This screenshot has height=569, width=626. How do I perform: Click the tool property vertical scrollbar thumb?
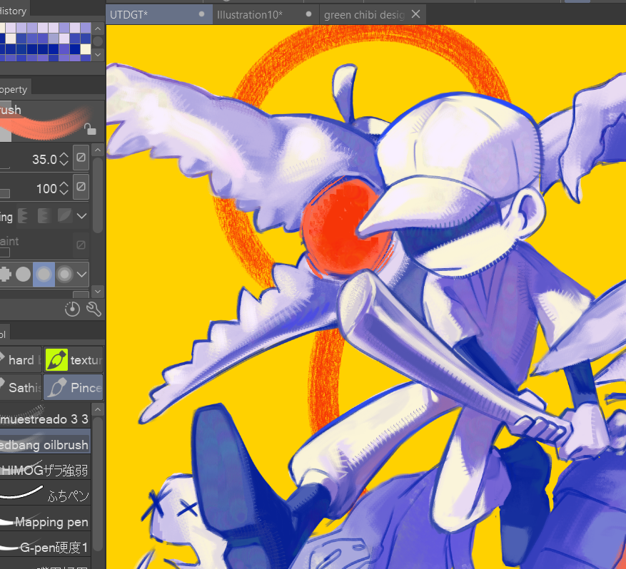[x=97, y=195]
